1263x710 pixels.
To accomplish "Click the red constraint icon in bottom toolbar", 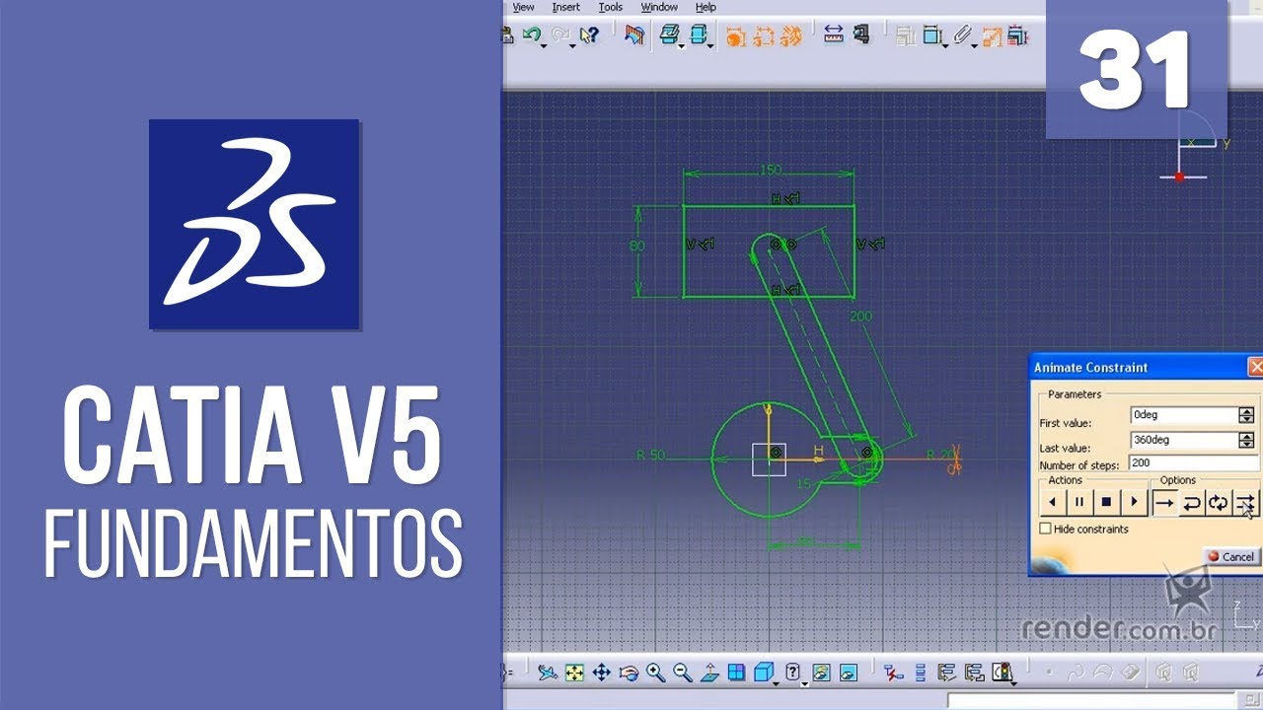I will (x=893, y=673).
